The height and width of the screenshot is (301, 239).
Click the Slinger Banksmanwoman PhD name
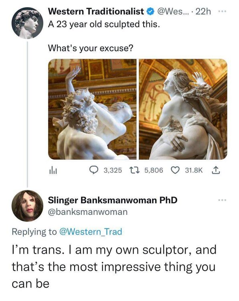113,200
